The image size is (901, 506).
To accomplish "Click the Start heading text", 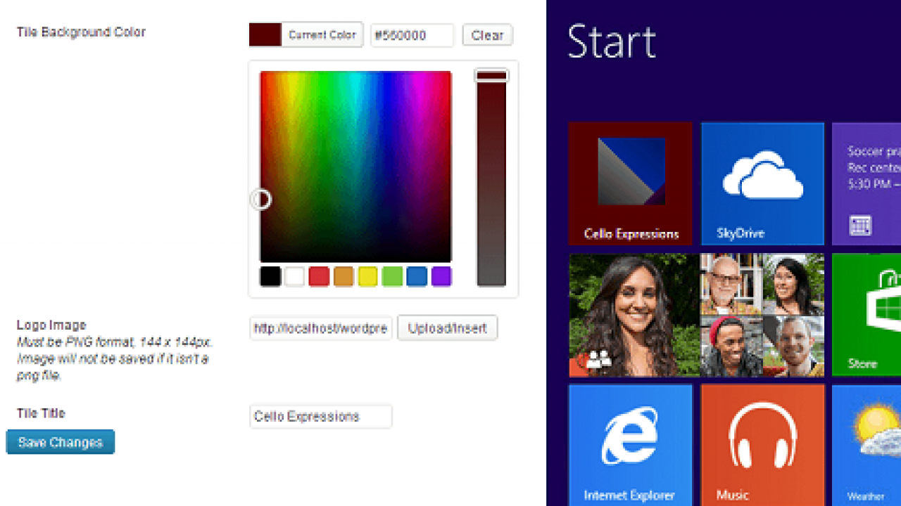I will (612, 41).
